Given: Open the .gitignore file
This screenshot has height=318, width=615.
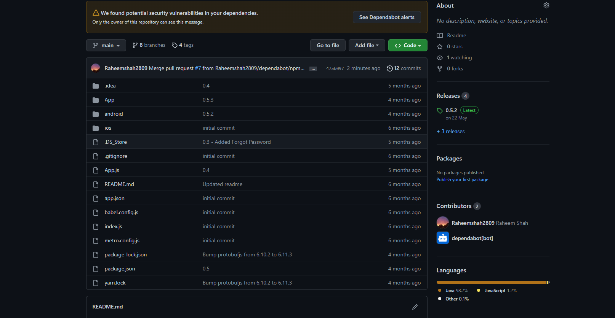Looking at the screenshot, I should tap(116, 156).
